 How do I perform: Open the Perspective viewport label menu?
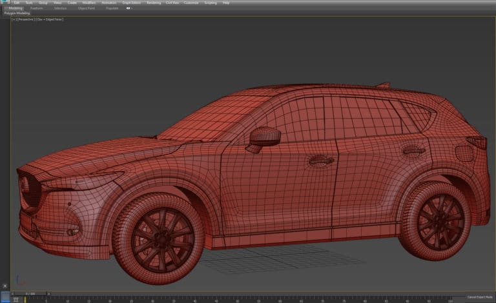tap(26, 19)
